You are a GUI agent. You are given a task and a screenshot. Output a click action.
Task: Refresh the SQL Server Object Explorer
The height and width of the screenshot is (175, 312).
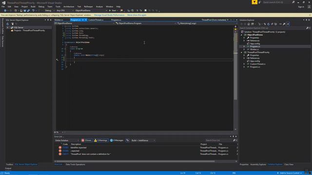pyautogui.click(x=8, y=24)
